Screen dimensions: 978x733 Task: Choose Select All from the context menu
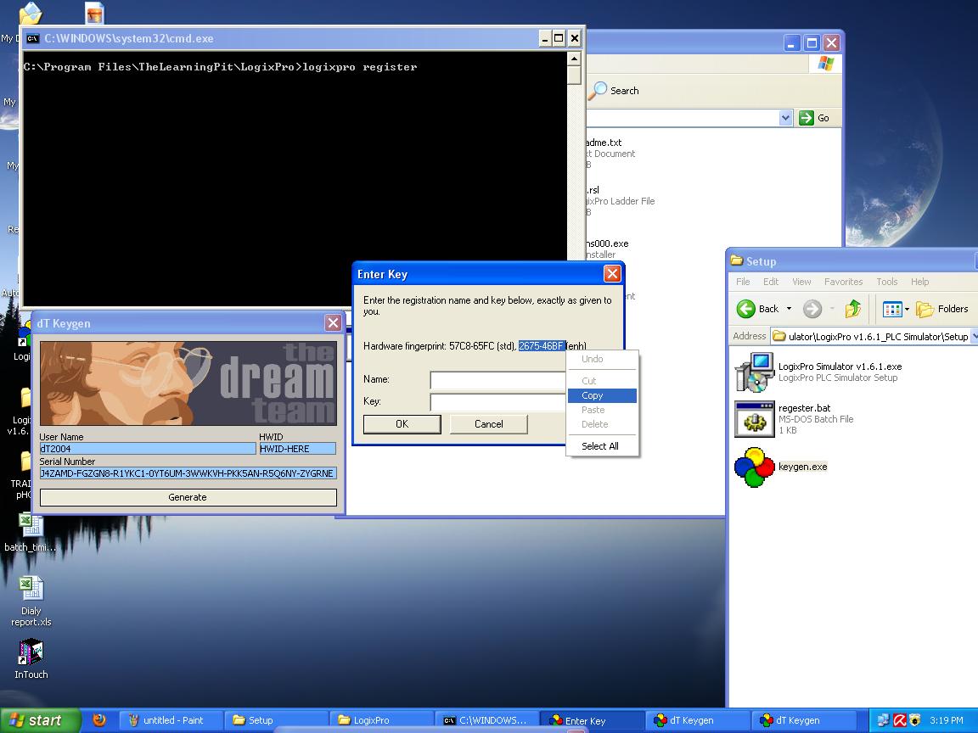pyautogui.click(x=602, y=446)
